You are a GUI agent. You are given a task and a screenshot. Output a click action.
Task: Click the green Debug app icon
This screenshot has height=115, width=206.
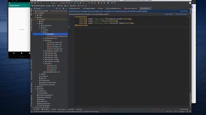click(x=83, y=3)
